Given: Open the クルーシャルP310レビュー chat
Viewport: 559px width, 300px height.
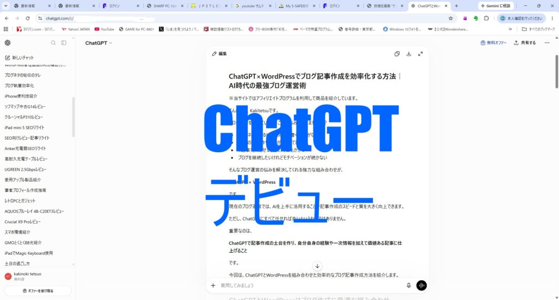Looking at the screenshot, I should pyautogui.click(x=23, y=117).
